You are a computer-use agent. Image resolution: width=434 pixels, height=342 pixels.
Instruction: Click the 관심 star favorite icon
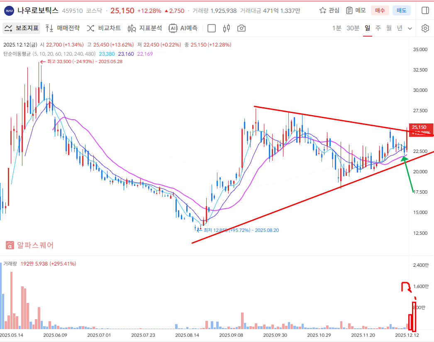323,10
